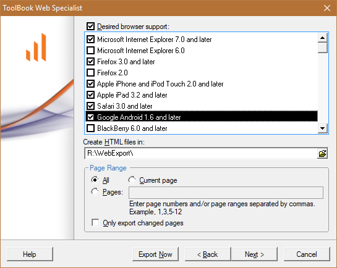Close the ToolBook Web Specialist dialog
This screenshot has height=268, width=337.
(327, 8)
